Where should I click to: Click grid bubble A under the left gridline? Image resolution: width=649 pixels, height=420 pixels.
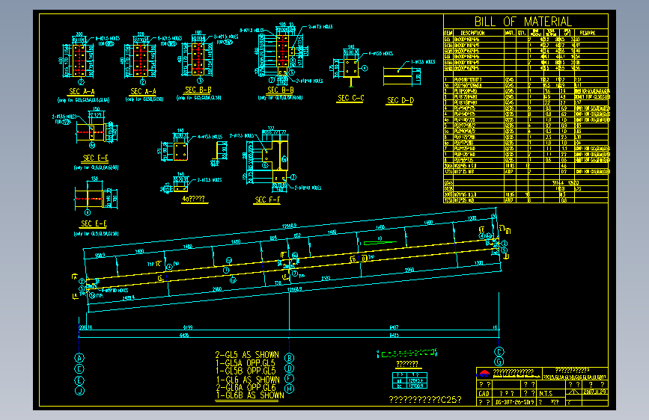(x=79, y=357)
